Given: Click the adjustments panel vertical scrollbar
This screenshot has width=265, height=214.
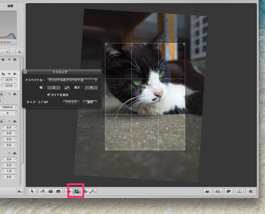Looking at the screenshot, I should (x=22, y=110).
